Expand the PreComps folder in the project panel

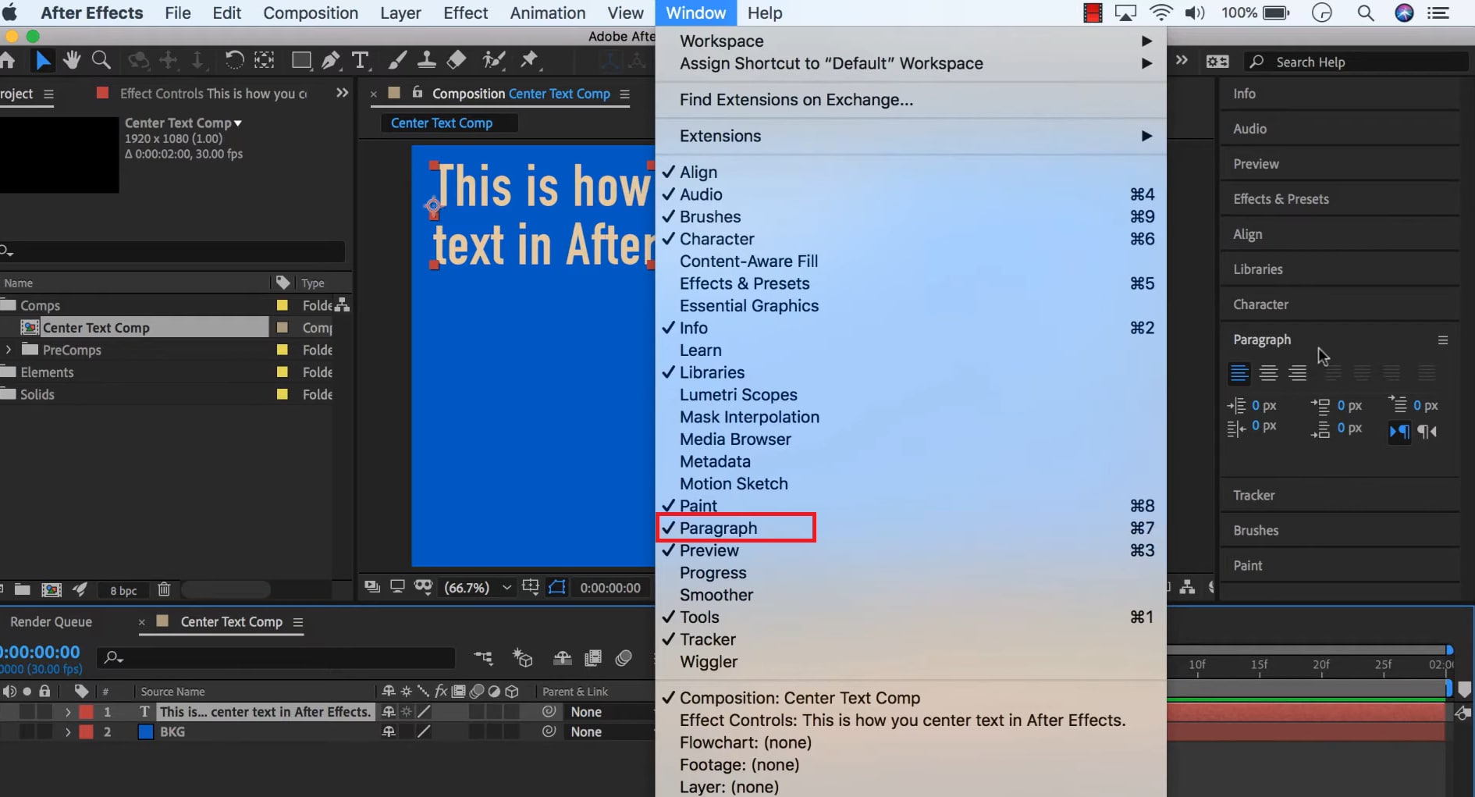pyautogui.click(x=8, y=350)
